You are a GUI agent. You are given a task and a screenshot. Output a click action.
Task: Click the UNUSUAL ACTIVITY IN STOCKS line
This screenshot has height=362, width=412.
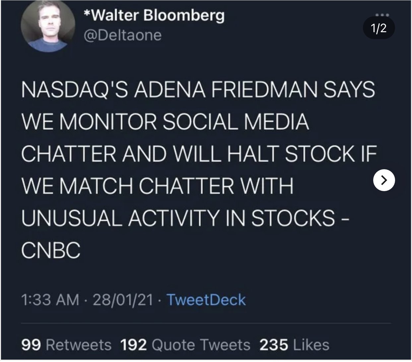pyautogui.click(x=185, y=218)
